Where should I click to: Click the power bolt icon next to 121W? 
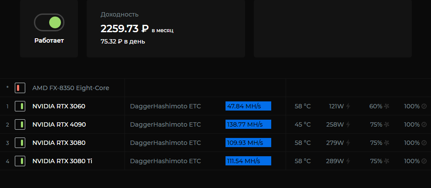pyautogui.click(x=348, y=106)
